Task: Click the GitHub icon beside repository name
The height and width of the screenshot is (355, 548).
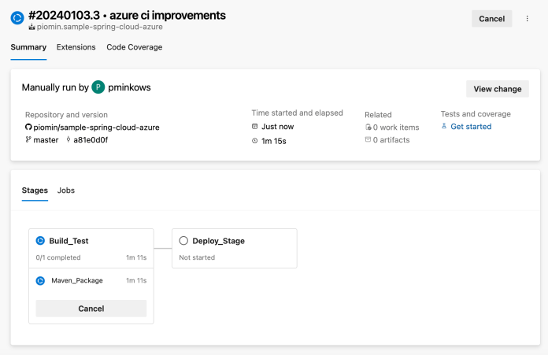Action: pos(28,128)
